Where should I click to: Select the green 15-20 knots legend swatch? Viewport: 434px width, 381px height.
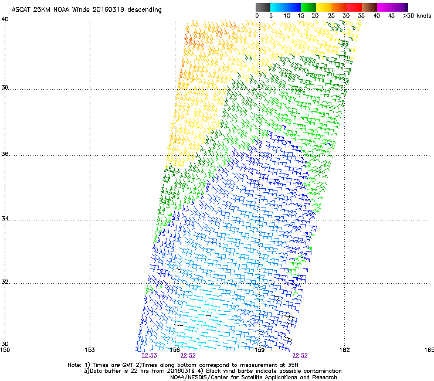(308, 7)
